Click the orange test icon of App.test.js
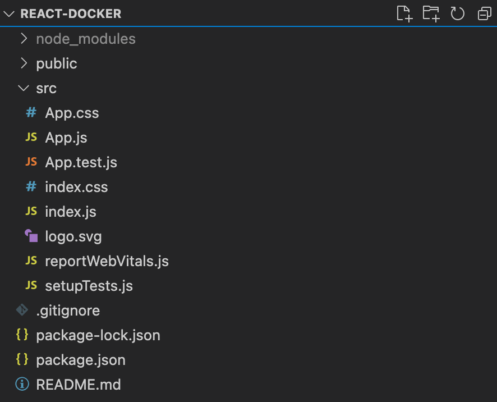 pos(31,162)
